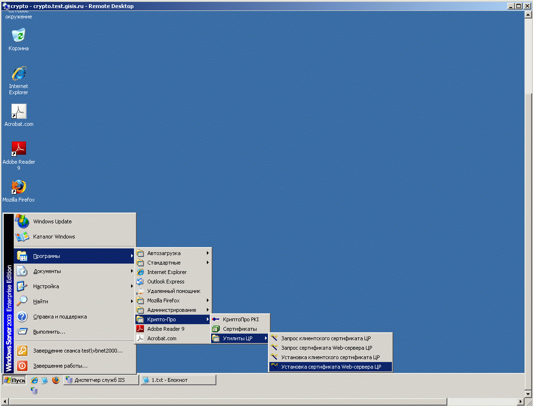Image resolution: width=533 pixels, height=406 pixels.
Task: Click the Acrobat.com icon in Programs menu
Action: click(x=140, y=338)
